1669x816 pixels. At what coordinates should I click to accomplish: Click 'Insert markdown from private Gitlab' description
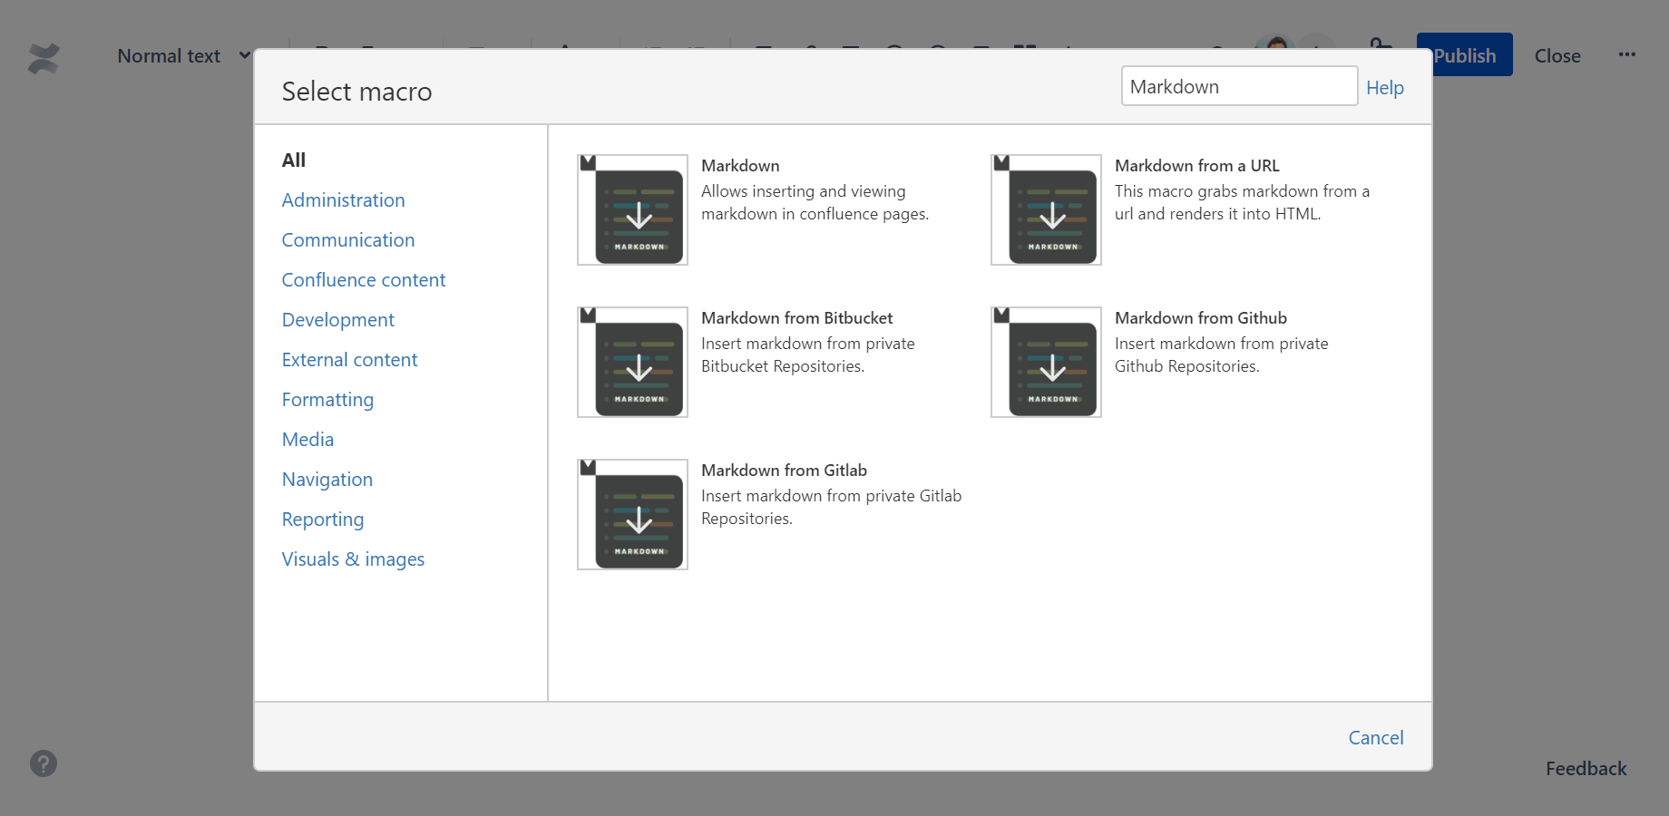coord(831,508)
